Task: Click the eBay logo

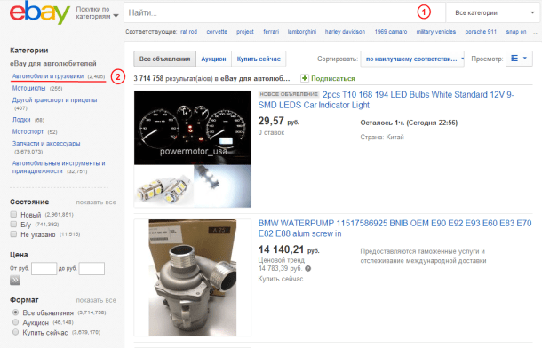Action: 39,12
